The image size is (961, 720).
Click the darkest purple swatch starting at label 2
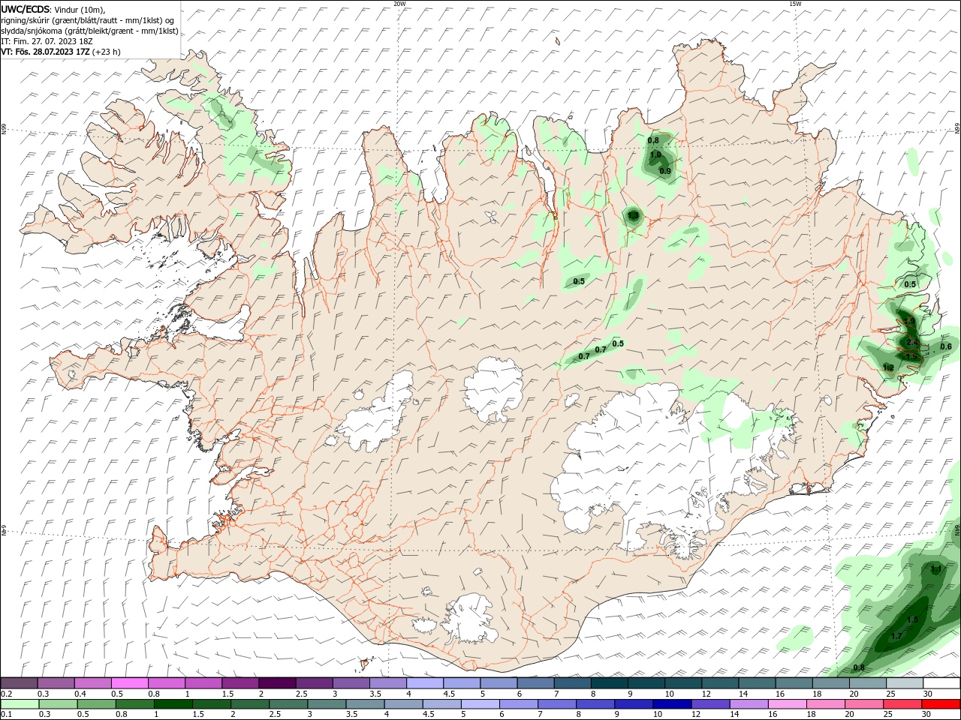click(x=277, y=683)
